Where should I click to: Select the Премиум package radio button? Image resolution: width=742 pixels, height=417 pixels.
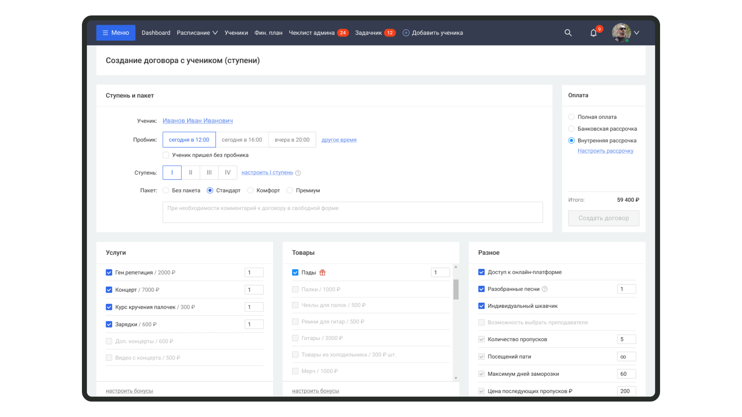(x=289, y=190)
